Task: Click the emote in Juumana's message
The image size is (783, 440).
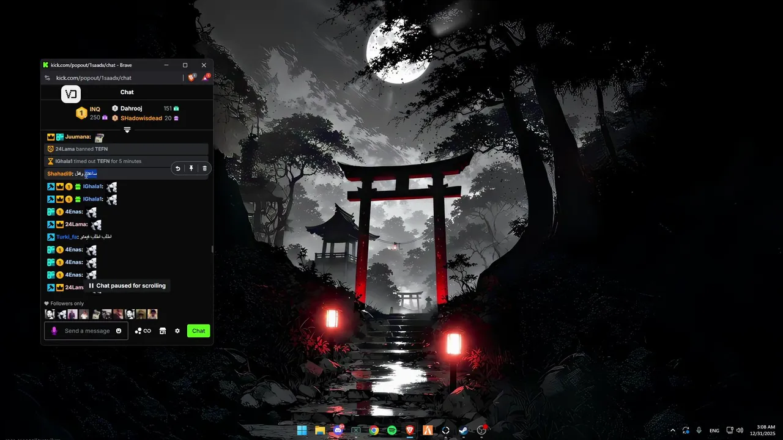Action: (x=99, y=137)
